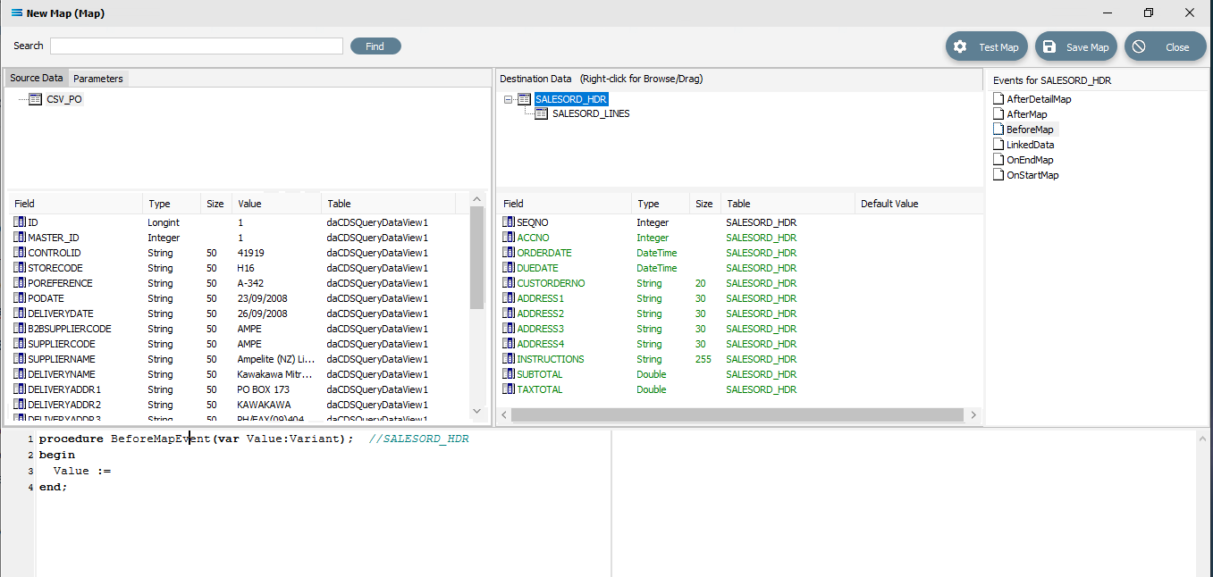Click the field icon beside CUSTORDERNO
This screenshot has width=1213, height=577.
click(x=509, y=283)
